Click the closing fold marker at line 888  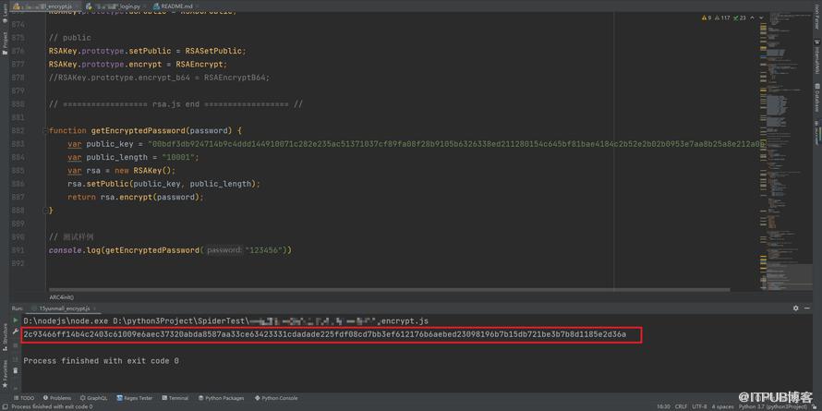(x=45, y=211)
